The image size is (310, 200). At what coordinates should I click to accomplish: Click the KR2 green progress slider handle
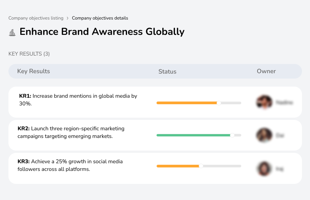pos(232,135)
